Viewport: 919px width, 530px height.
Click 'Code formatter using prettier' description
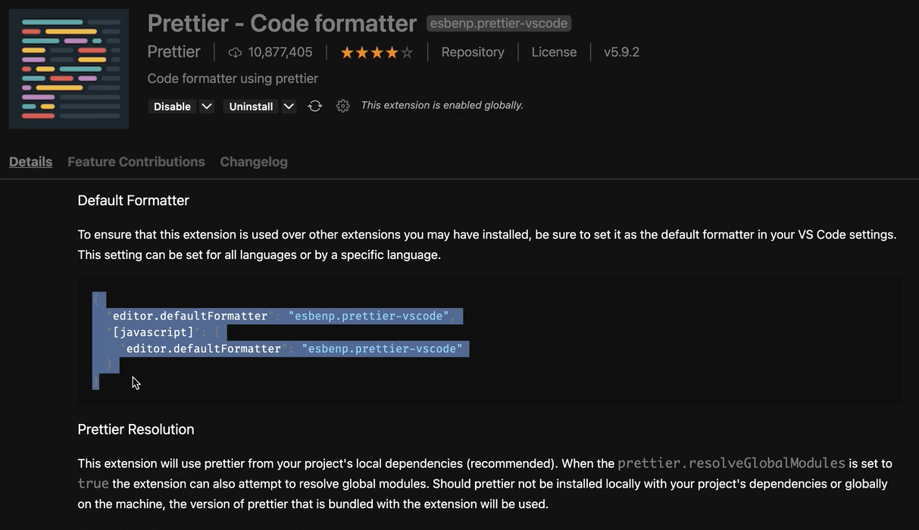[233, 78]
